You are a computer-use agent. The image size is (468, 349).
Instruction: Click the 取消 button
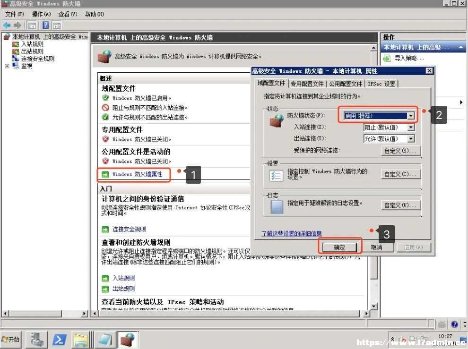(x=376, y=247)
